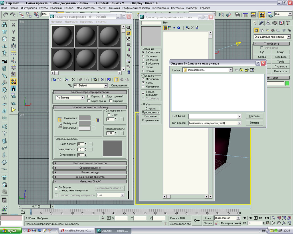Click the Pick Material eyedropper icon
Screen dimensions: 293x234
(x=70, y=85)
